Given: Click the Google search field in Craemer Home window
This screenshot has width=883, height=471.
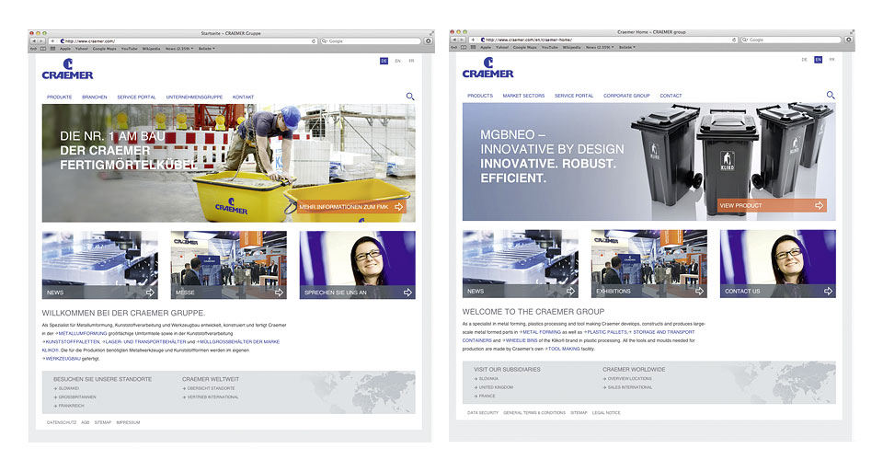Looking at the screenshot, I should 792,40.
